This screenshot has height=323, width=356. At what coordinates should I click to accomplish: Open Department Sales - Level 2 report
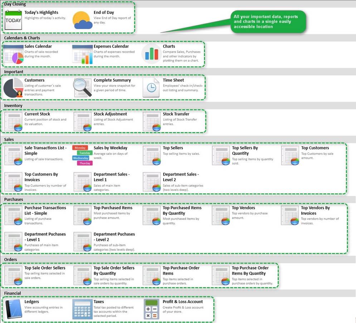(x=181, y=177)
